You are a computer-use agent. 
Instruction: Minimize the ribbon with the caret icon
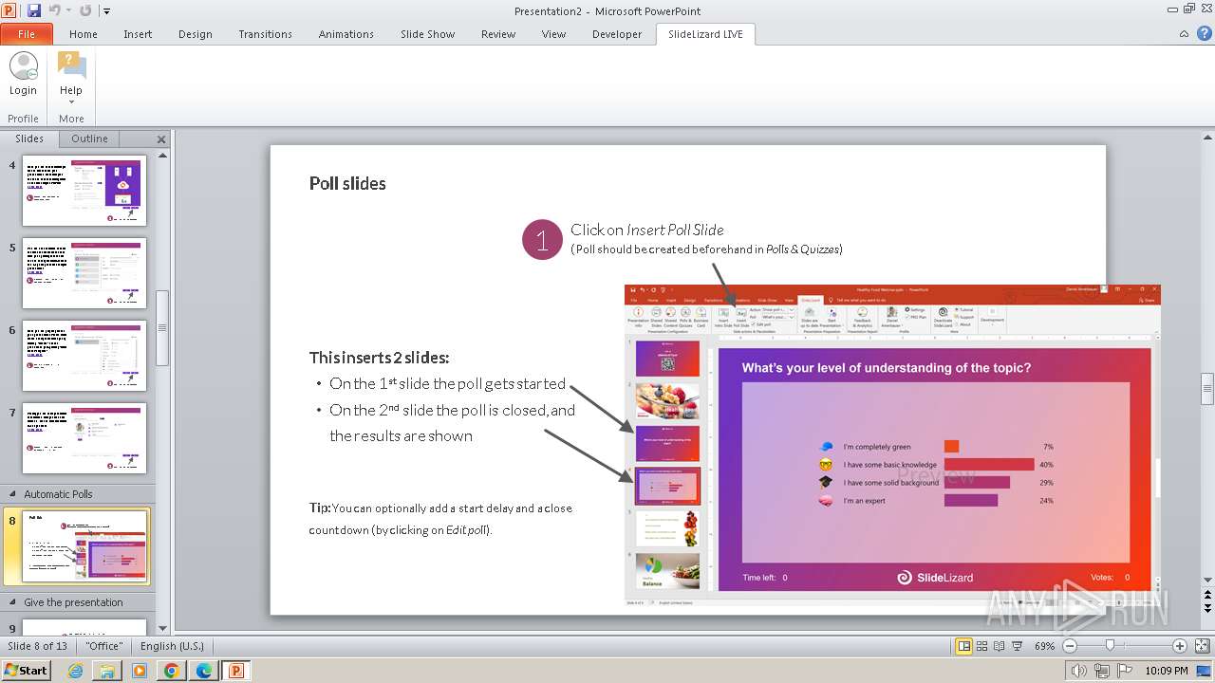pyautogui.click(x=1184, y=34)
